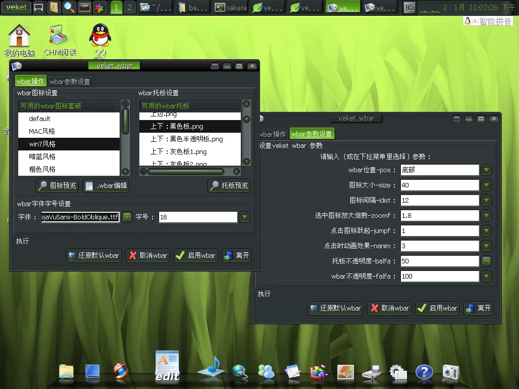
Task: Open the blue question mark help icon
Action: click(424, 373)
